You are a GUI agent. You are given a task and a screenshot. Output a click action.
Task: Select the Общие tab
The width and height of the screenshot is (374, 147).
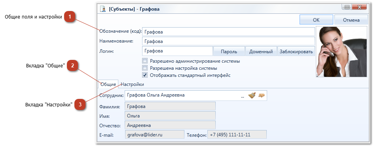[108, 84]
